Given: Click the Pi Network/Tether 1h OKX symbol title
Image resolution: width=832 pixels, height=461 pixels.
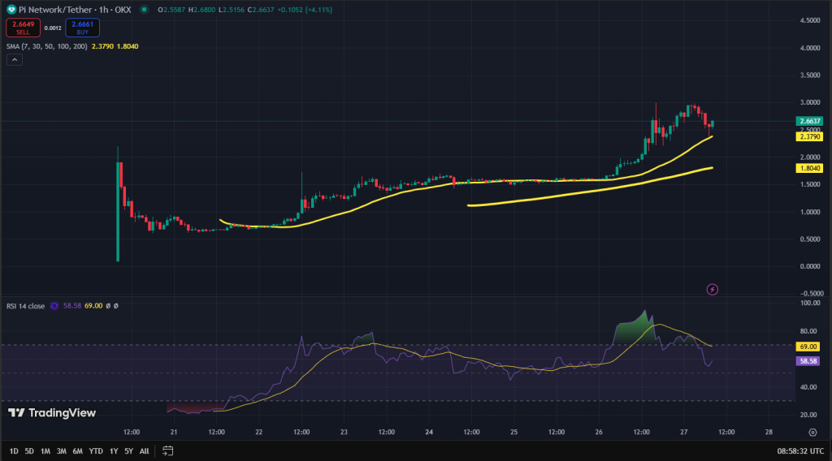Looking at the screenshot, I should pyautogui.click(x=75, y=10).
